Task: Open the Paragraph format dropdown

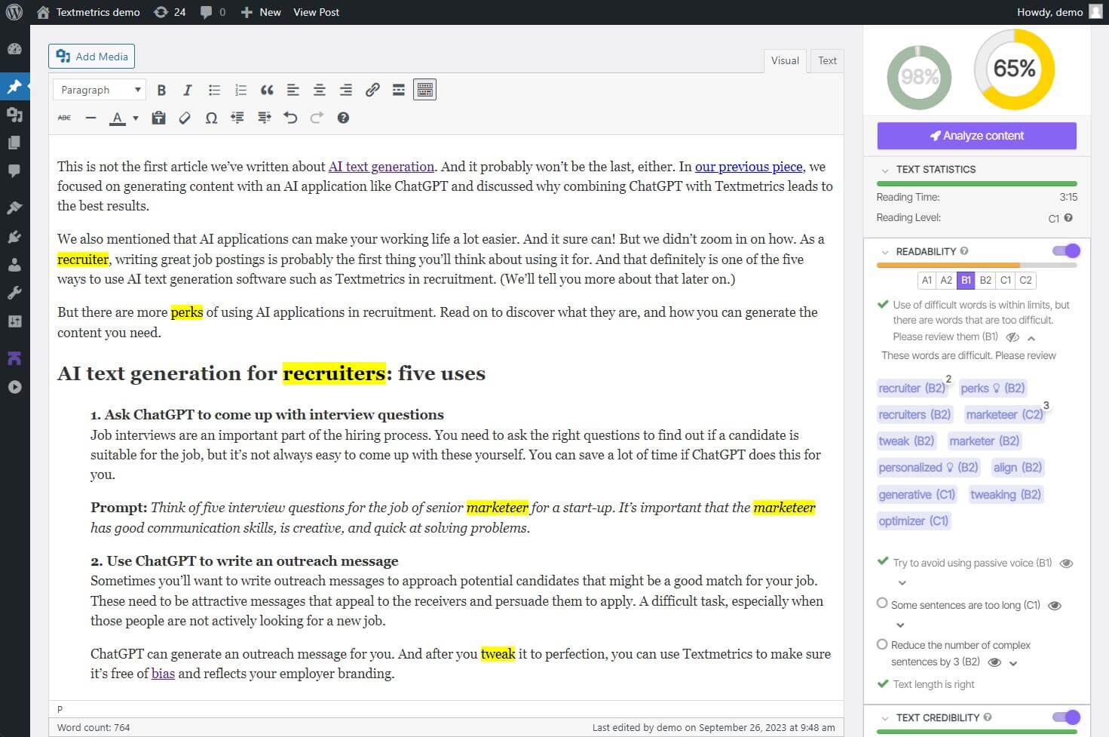Action: pyautogui.click(x=100, y=90)
